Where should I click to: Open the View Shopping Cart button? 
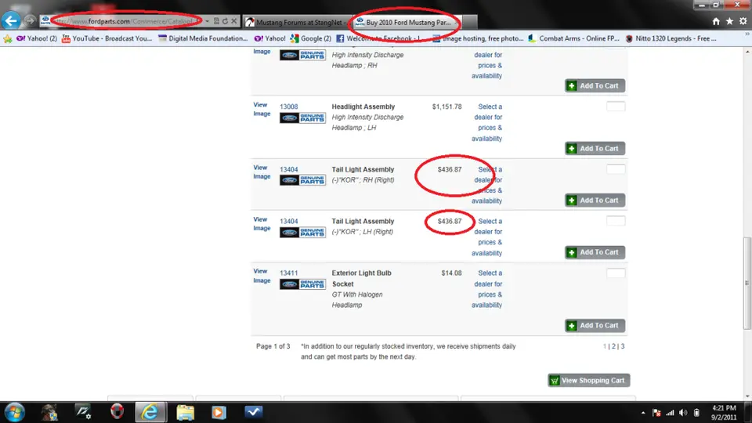(x=588, y=381)
